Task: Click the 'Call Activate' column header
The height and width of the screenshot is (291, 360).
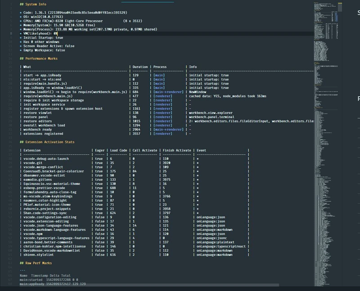Action: click(145, 150)
